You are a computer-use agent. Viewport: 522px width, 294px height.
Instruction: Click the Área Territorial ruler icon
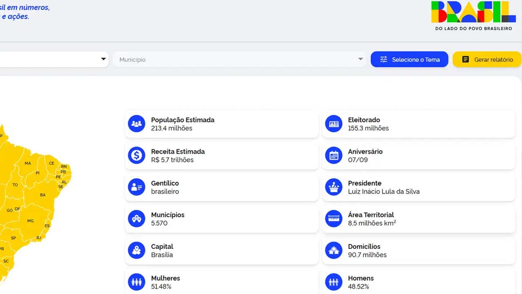pyautogui.click(x=334, y=219)
